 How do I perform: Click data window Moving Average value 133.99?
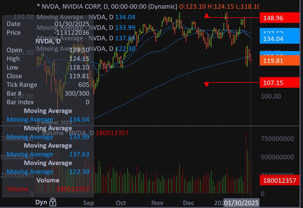[x=79, y=137]
